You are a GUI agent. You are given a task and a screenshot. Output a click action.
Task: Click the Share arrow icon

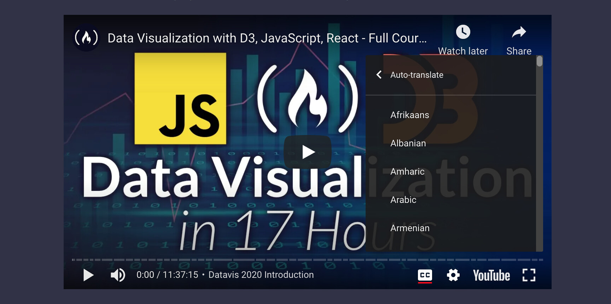(x=519, y=33)
